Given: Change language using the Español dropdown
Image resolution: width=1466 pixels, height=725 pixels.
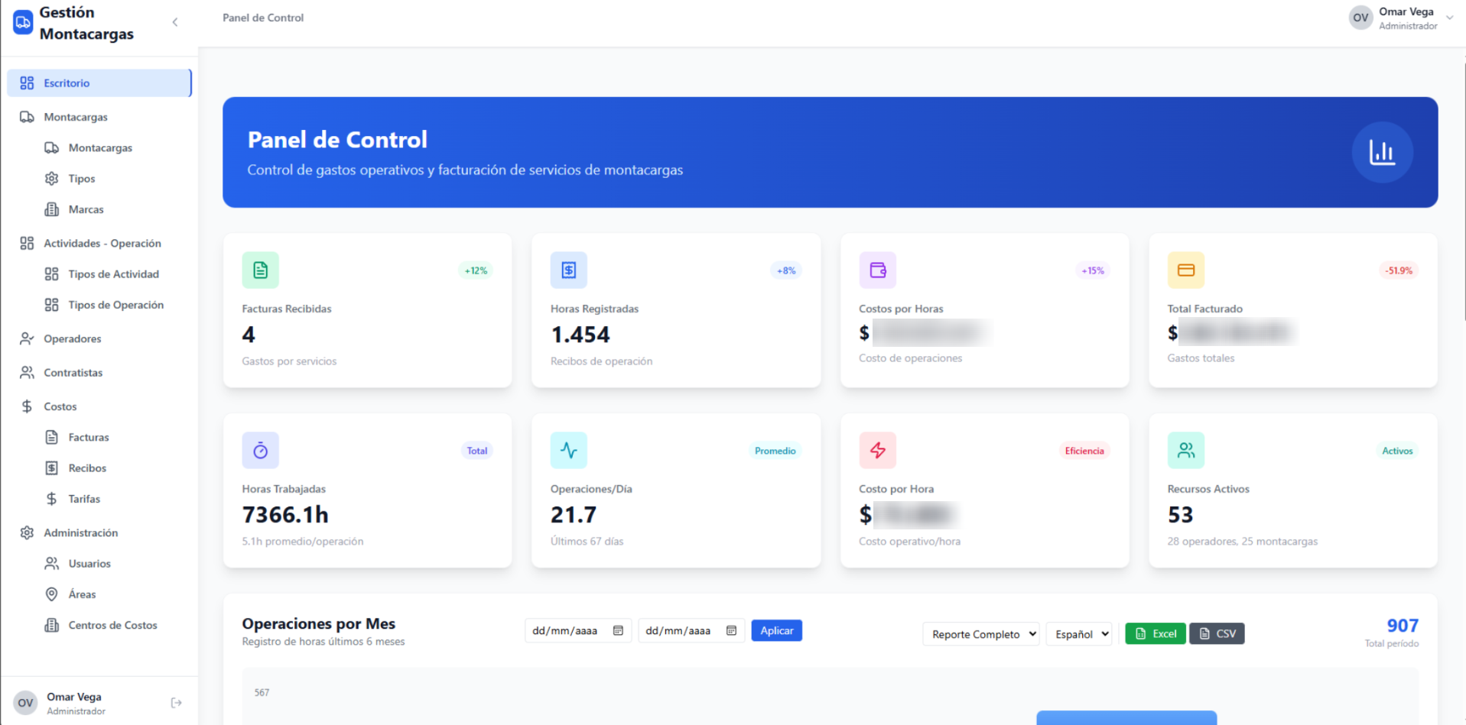Looking at the screenshot, I should pos(1079,633).
